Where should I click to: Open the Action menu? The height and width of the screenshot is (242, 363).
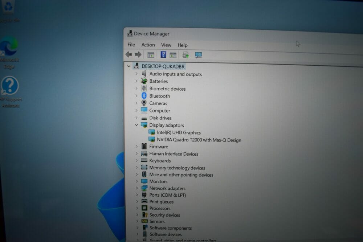click(148, 45)
